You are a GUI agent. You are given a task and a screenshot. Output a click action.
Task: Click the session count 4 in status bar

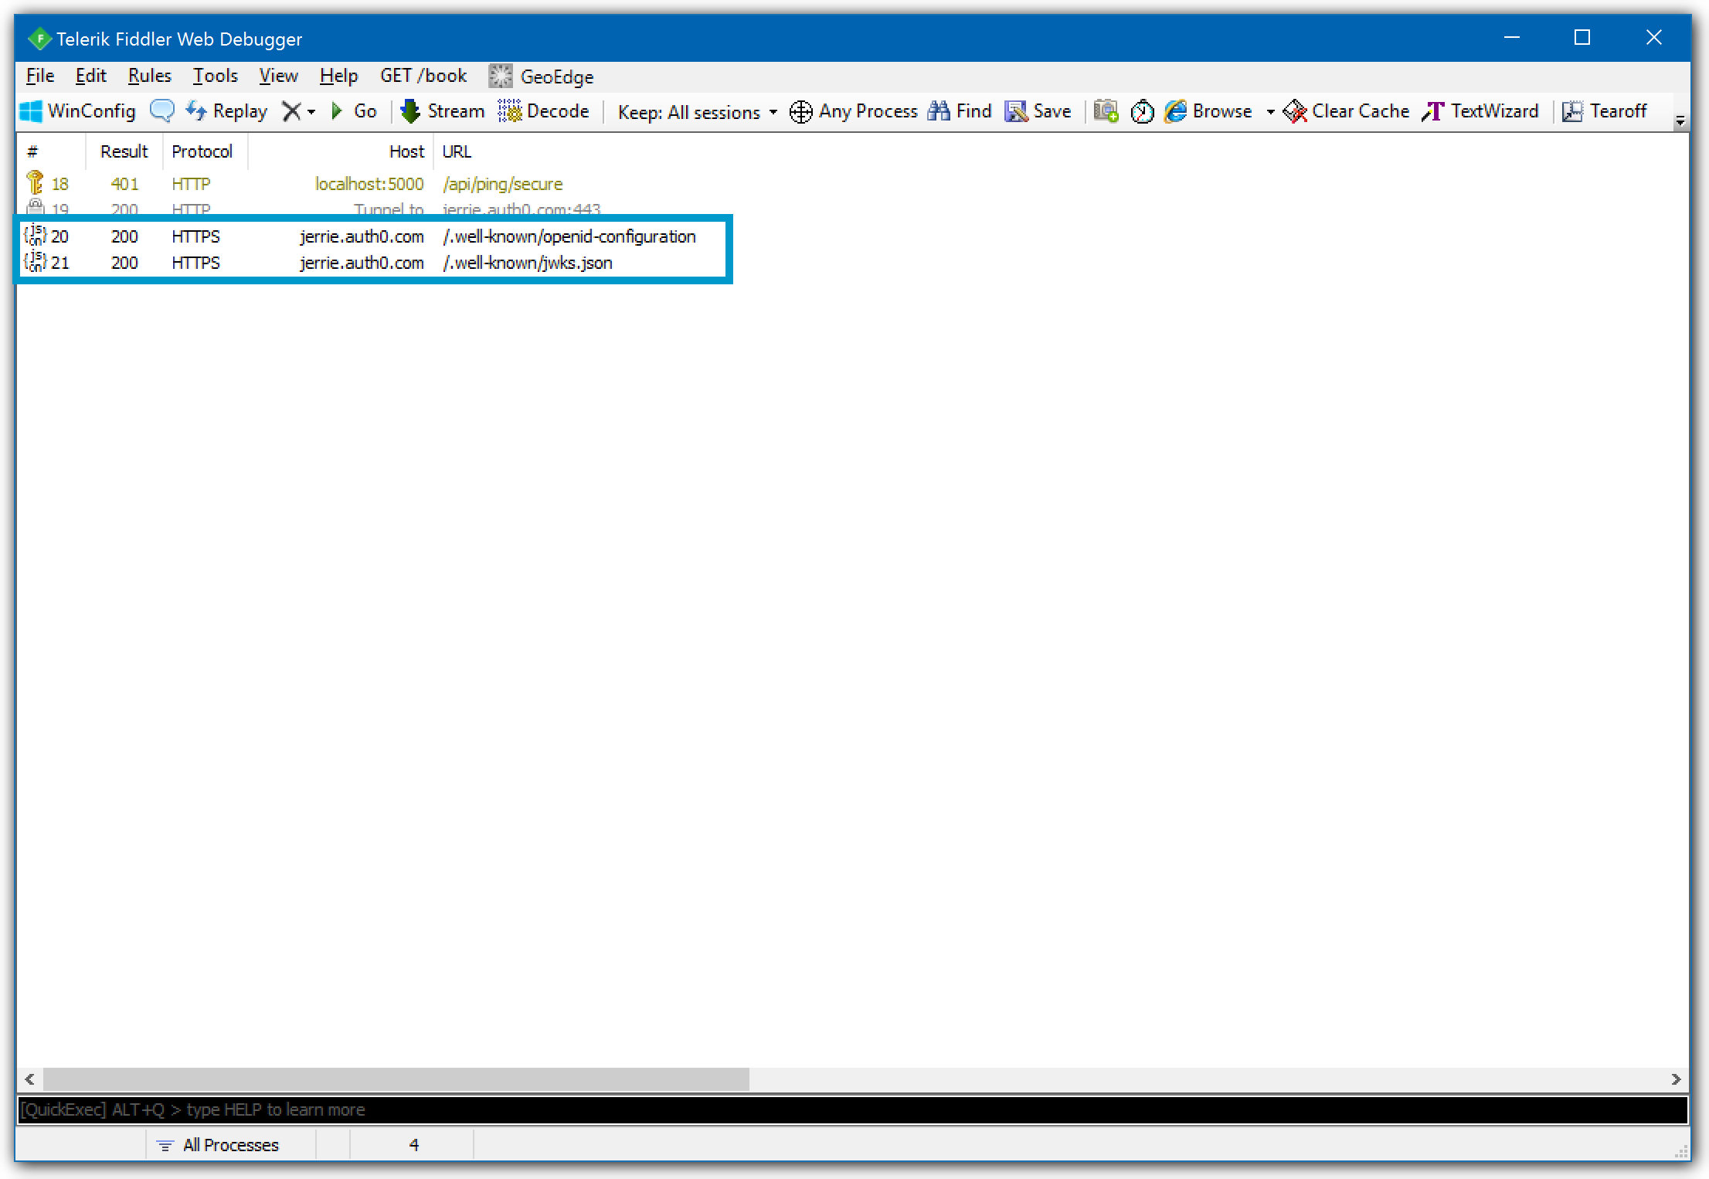click(413, 1145)
